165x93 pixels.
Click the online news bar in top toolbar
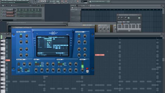pos(99,2)
